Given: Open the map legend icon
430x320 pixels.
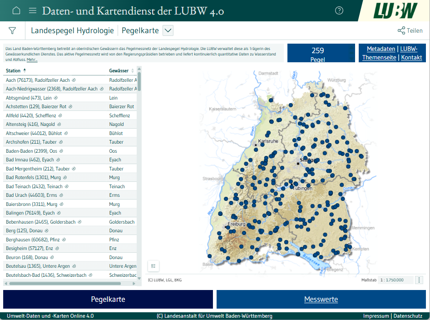Looking at the screenshot, I should click(x=153, y=265).
